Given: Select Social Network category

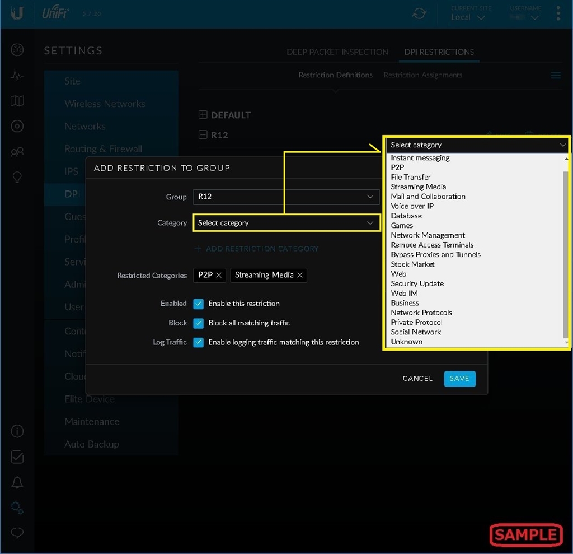Looking at the screenshot, I should 416,332.
